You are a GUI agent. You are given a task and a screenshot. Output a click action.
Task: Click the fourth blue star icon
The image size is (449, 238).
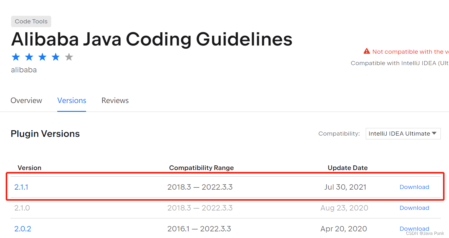pos(56,57)
